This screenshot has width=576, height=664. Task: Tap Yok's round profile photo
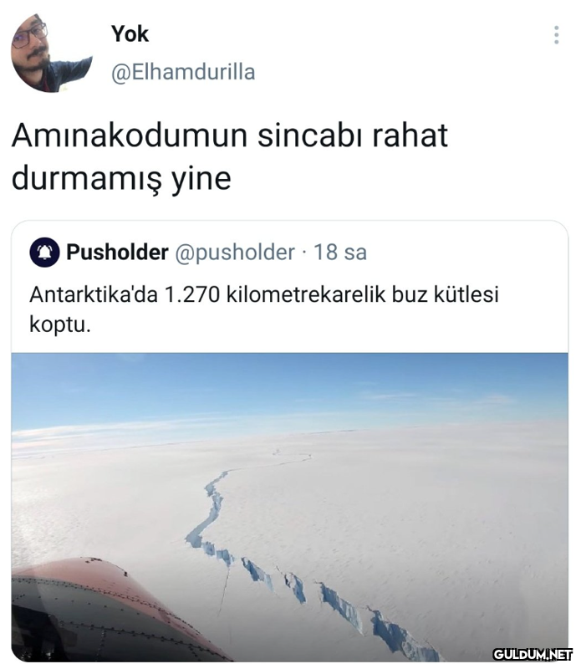click(51, 53)
